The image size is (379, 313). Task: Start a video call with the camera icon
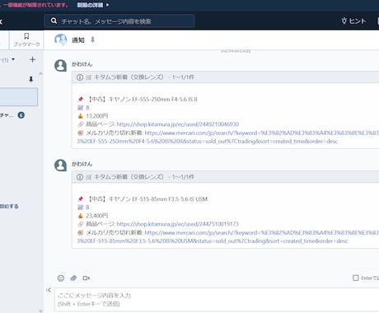(x=87, y=278)
